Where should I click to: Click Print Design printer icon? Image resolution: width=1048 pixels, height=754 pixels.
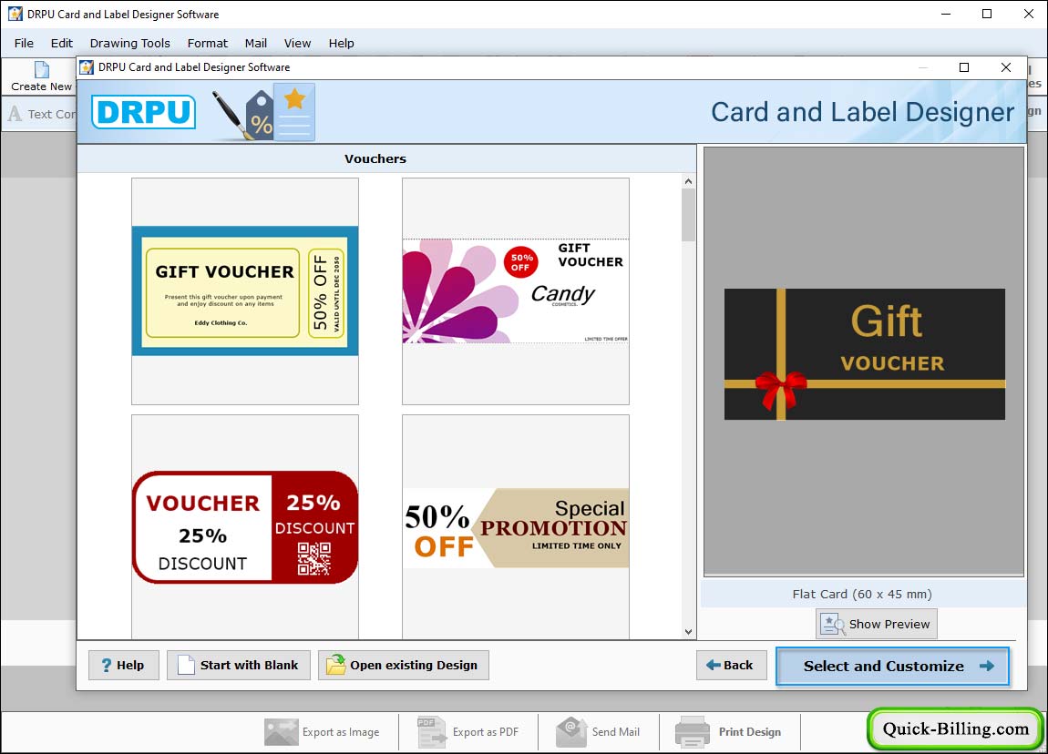tap(693, 732)
